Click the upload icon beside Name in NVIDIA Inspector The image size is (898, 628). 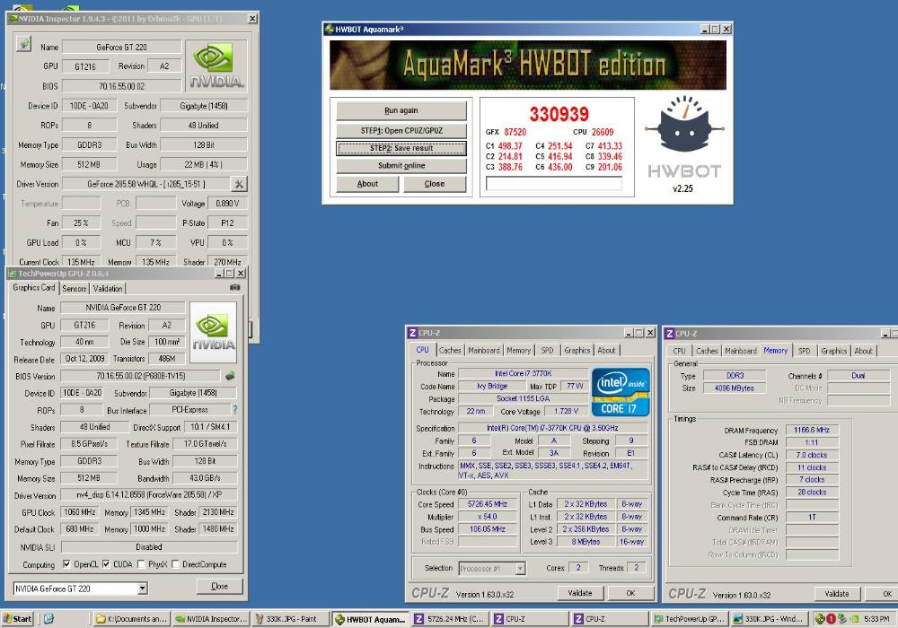click(x=23, y=44)
